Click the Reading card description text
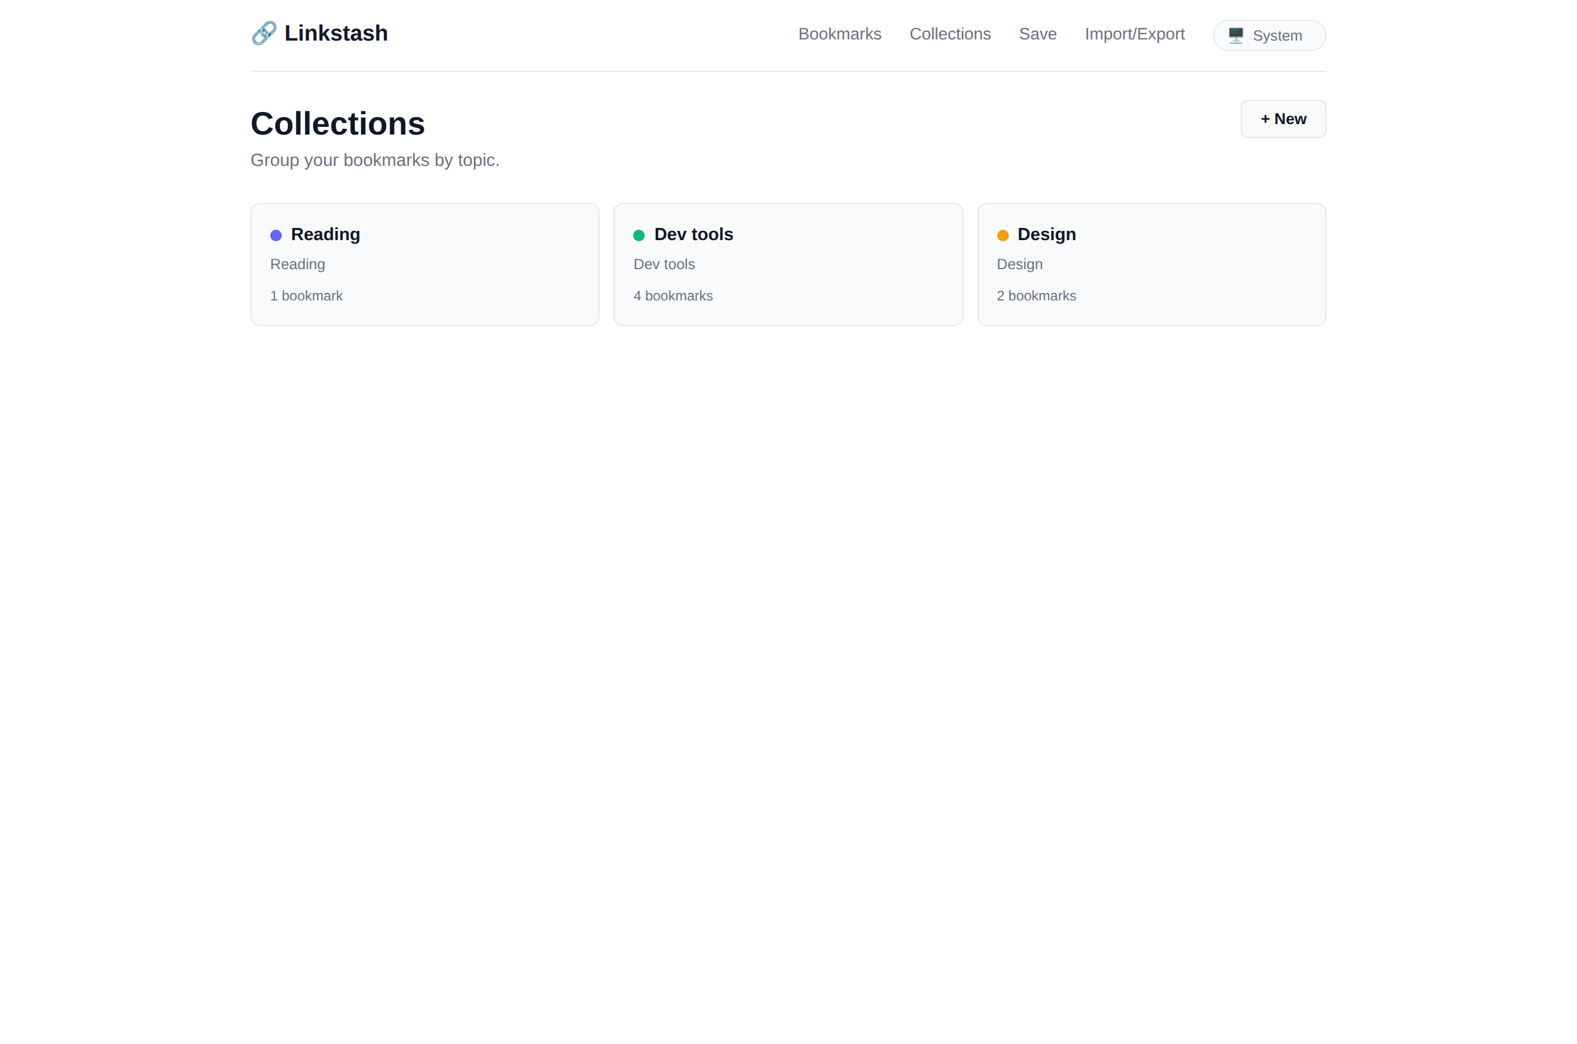The image size is (1577, 1044). [297, 264]
